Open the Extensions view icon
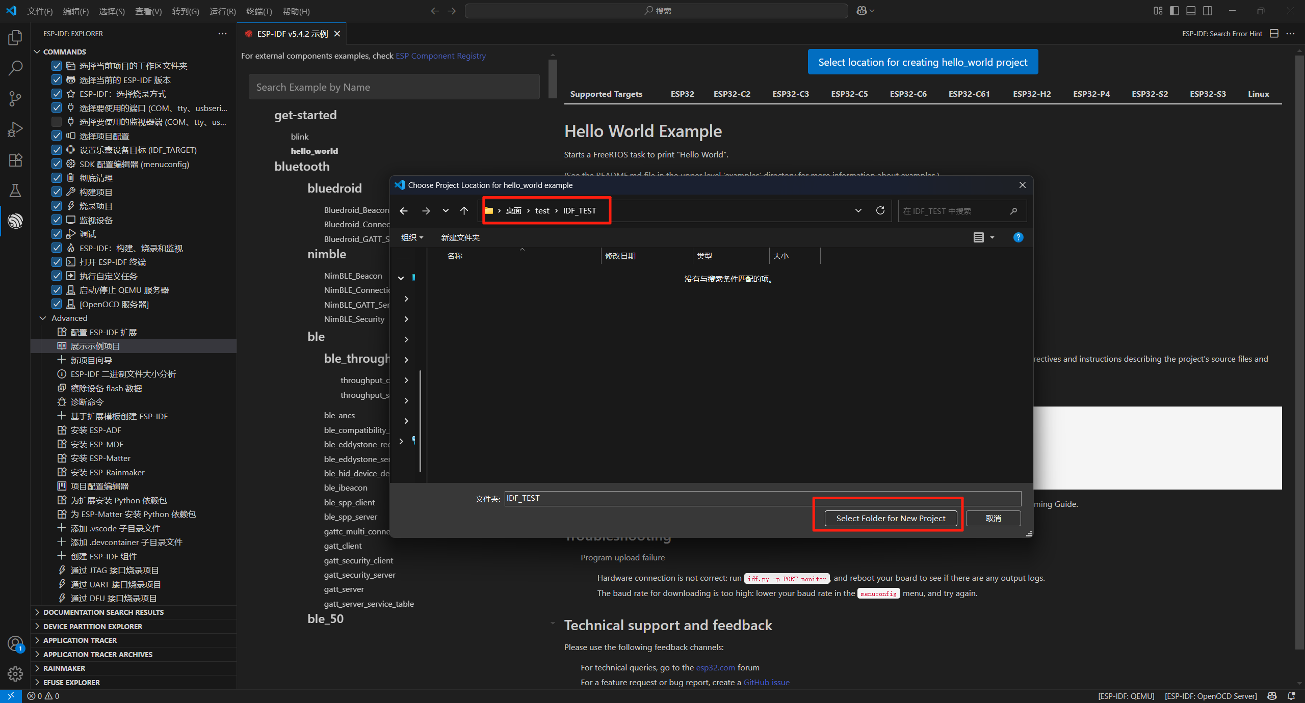 pyautogui.click(x=15, y=160)
